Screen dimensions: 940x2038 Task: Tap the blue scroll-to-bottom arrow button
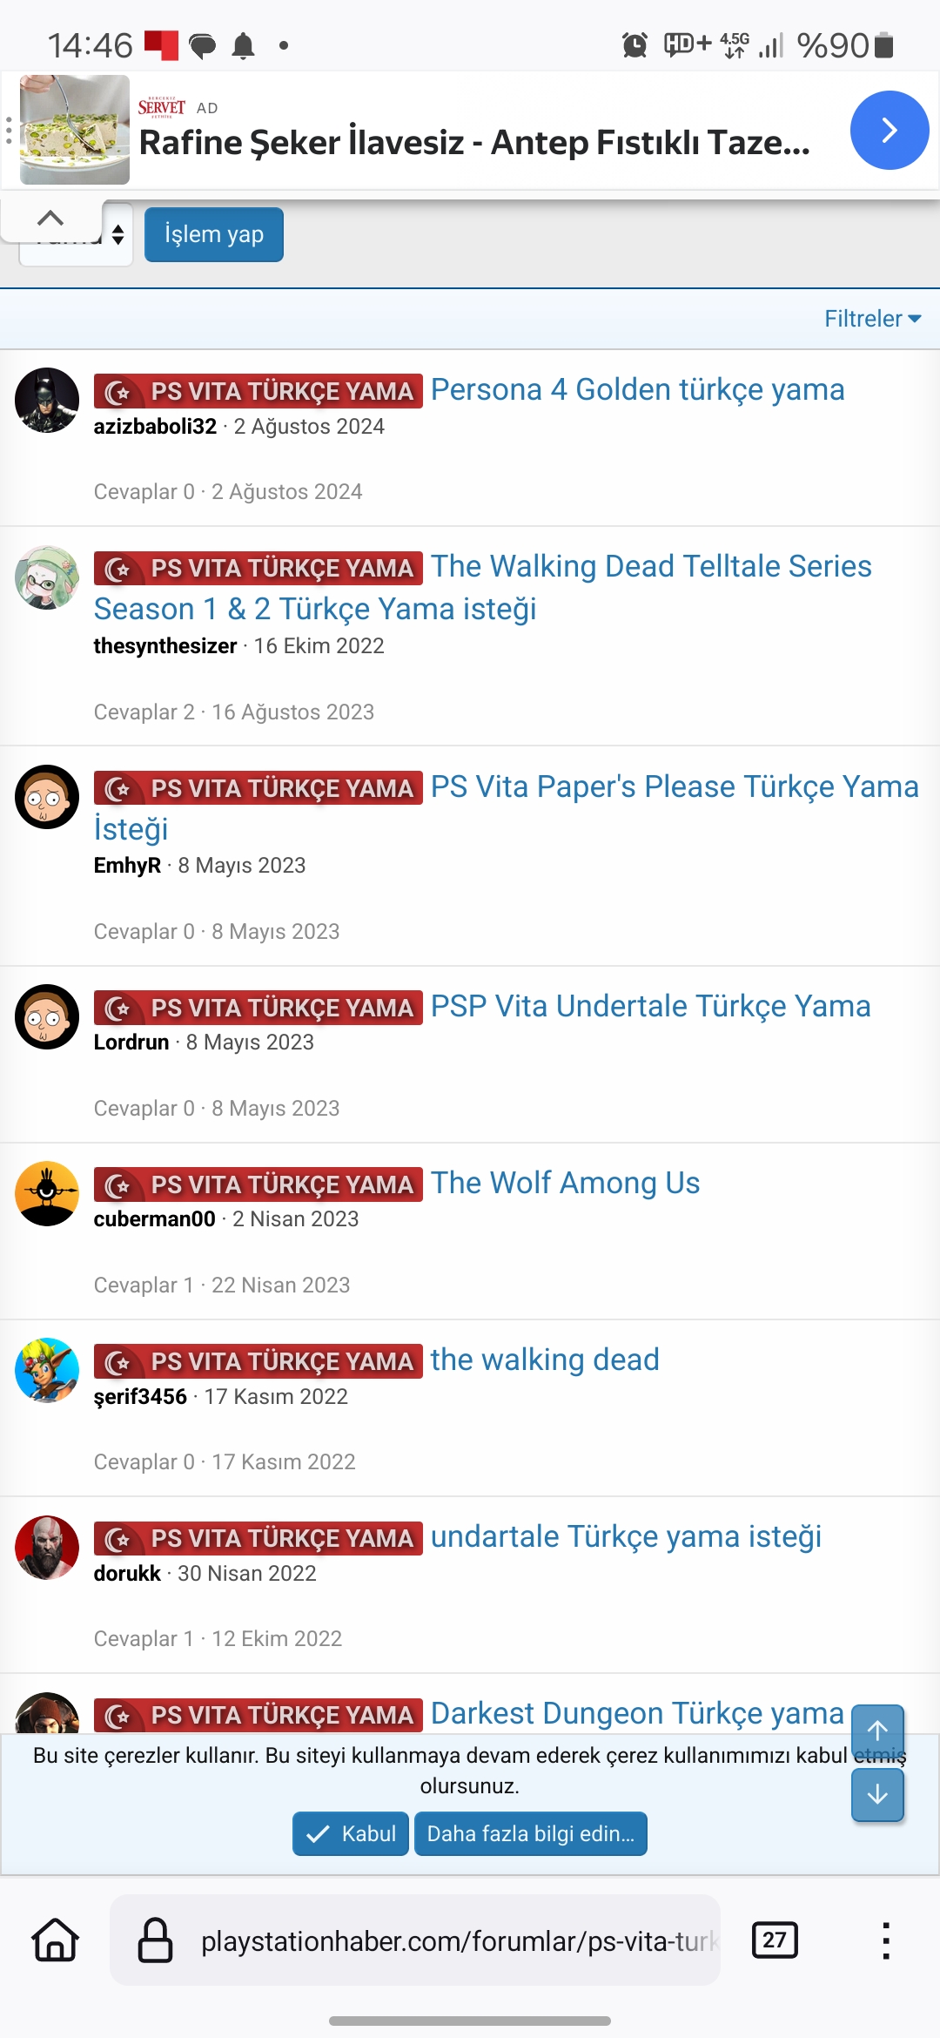point(877,1794)
